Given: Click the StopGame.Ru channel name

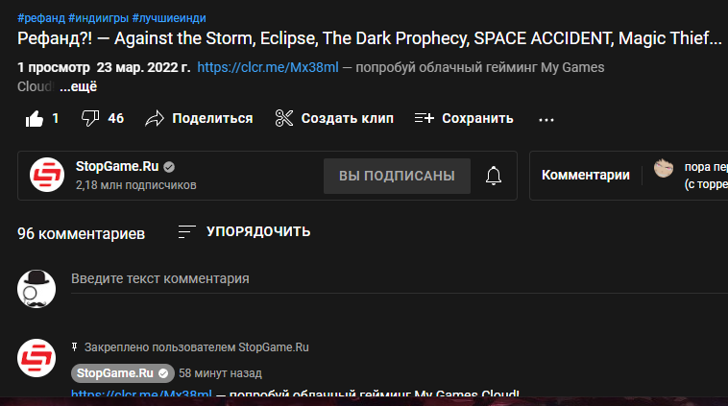Looking at the screenshot, I should [x=117, y=166].
